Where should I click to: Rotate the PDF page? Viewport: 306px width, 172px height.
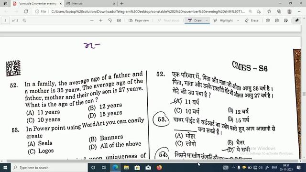pyautogui.click(x=109, y=20)
